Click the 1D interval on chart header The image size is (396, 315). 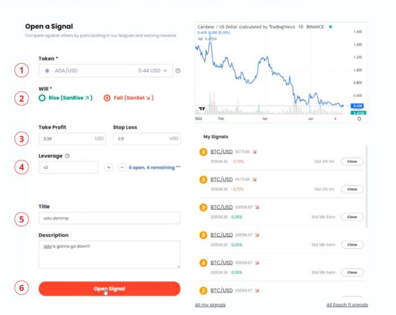300,27
